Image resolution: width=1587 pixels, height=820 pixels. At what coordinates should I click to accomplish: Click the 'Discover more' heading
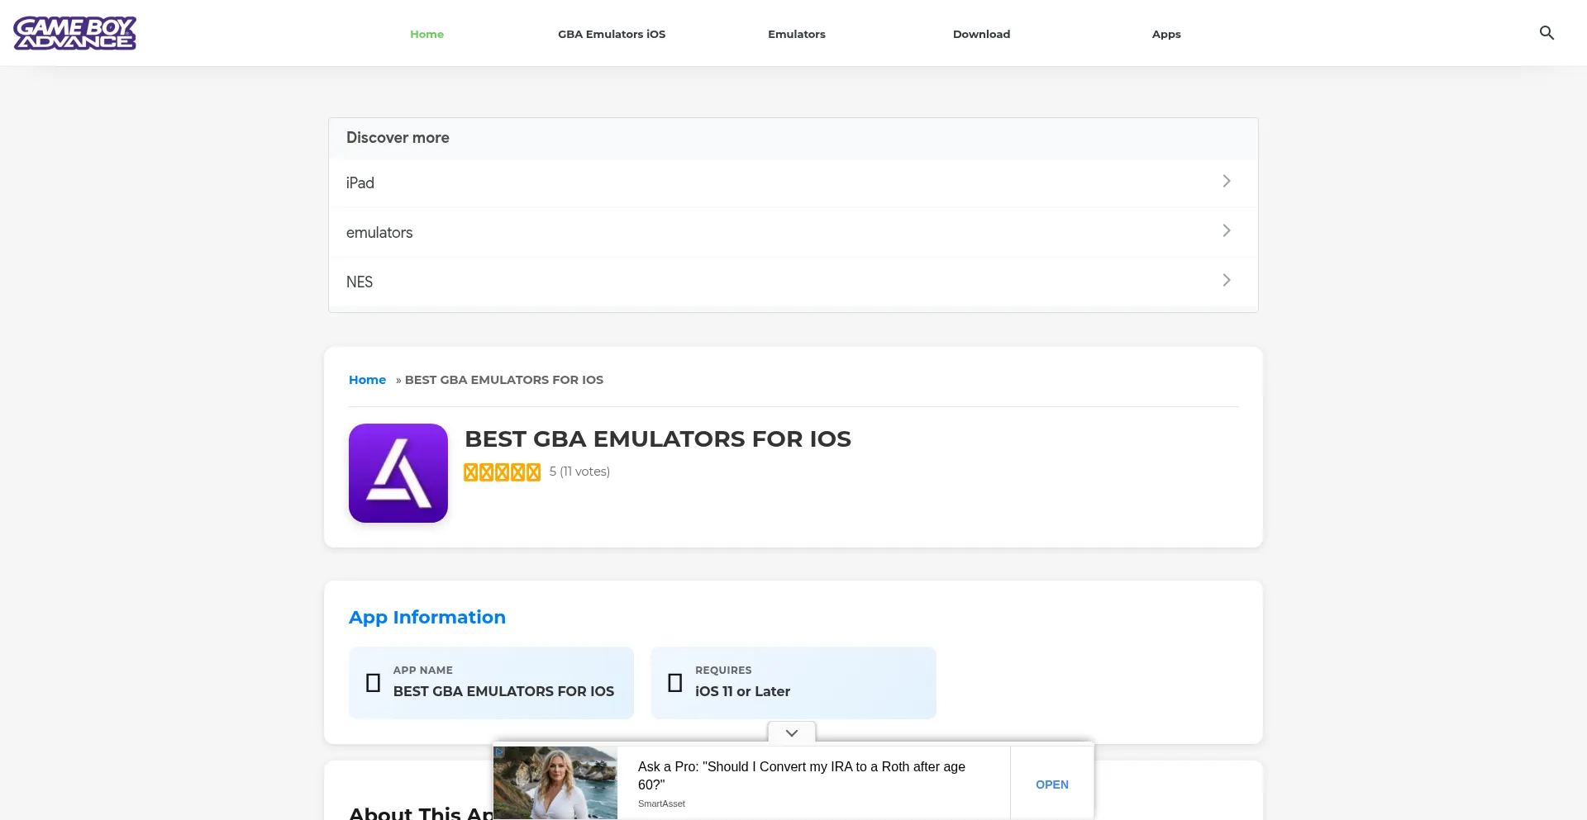click(x=398, y=138)
